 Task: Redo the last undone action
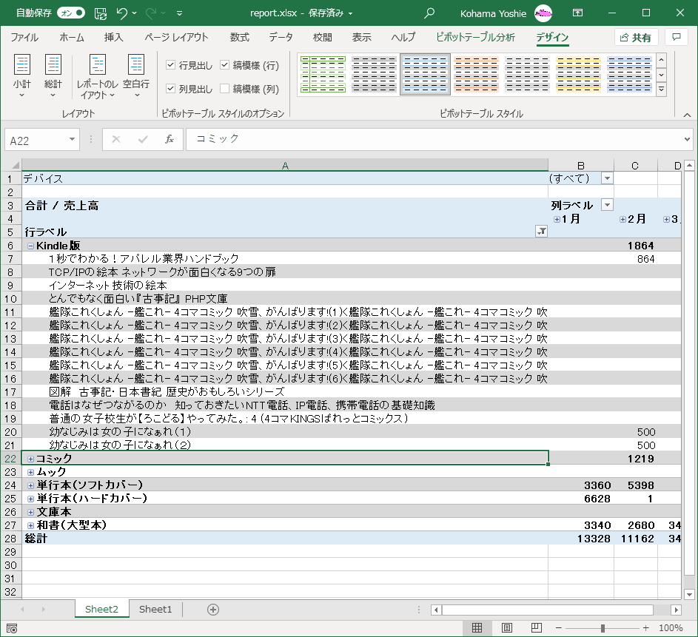(x=152, y=13)
